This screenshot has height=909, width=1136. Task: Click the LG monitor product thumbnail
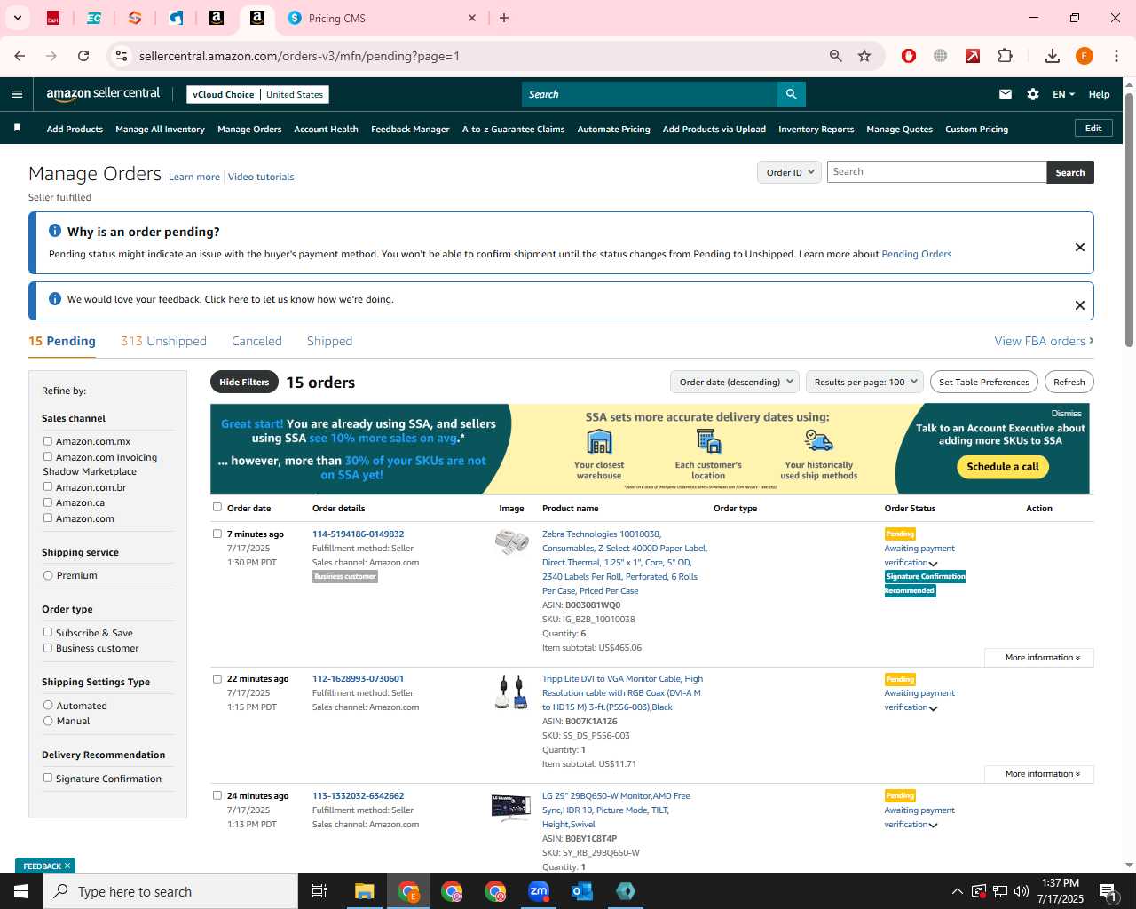tap(511, 807)
